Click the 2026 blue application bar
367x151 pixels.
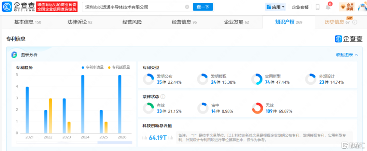[120, 104]
